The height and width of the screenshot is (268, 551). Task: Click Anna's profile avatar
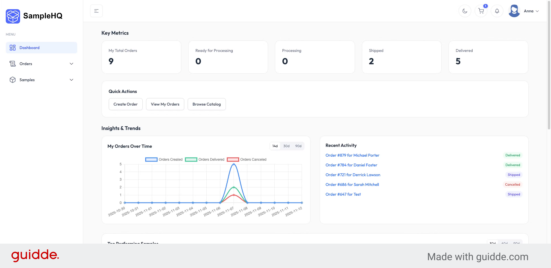tap(514, 11)
